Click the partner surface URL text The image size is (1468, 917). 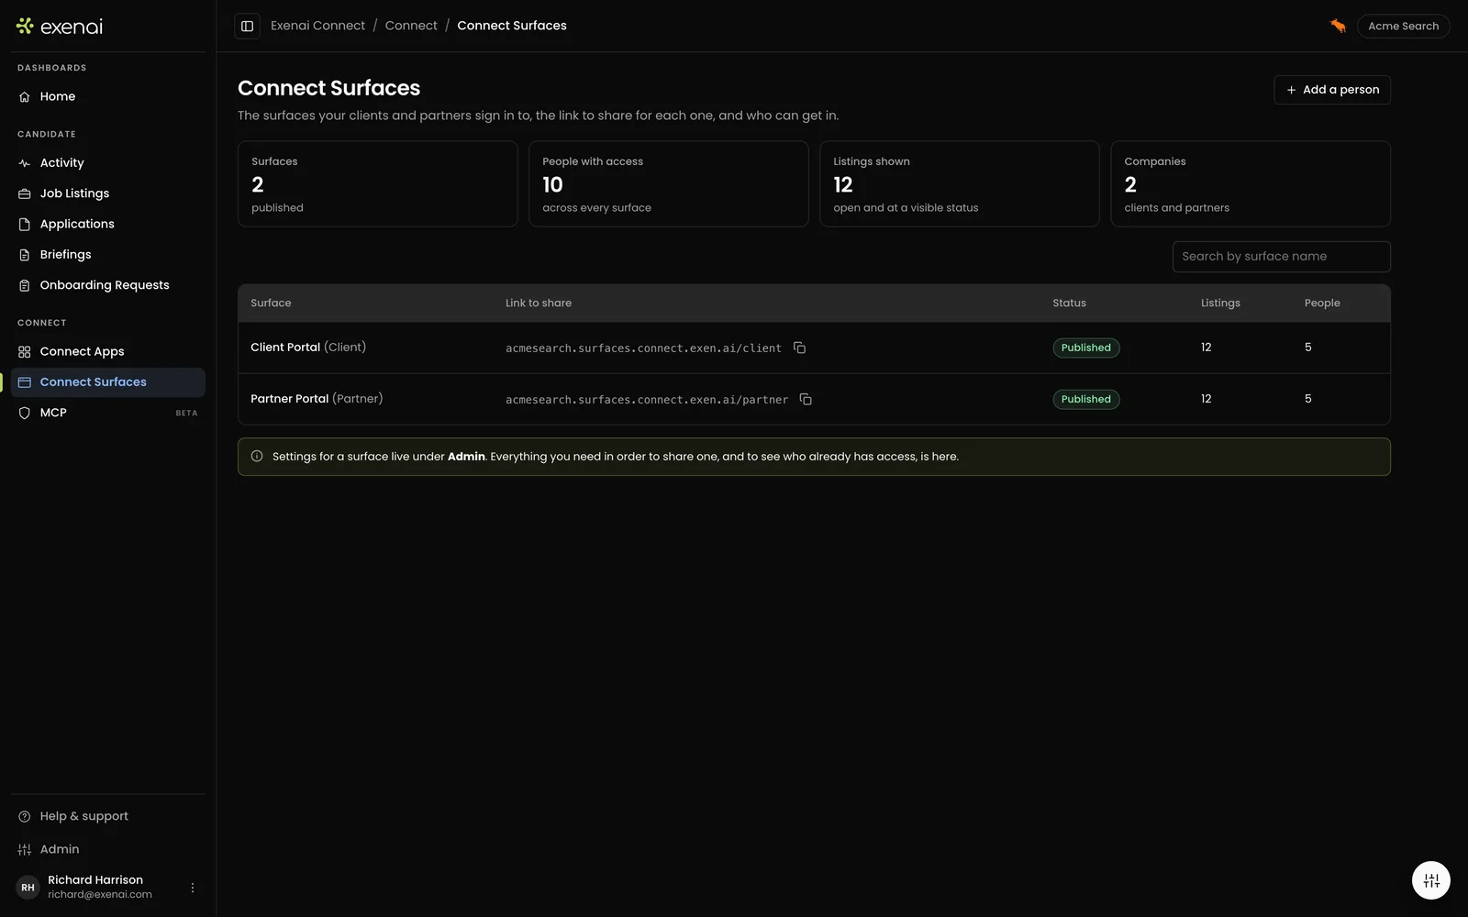pyautogui.click(x=647, y=400)
